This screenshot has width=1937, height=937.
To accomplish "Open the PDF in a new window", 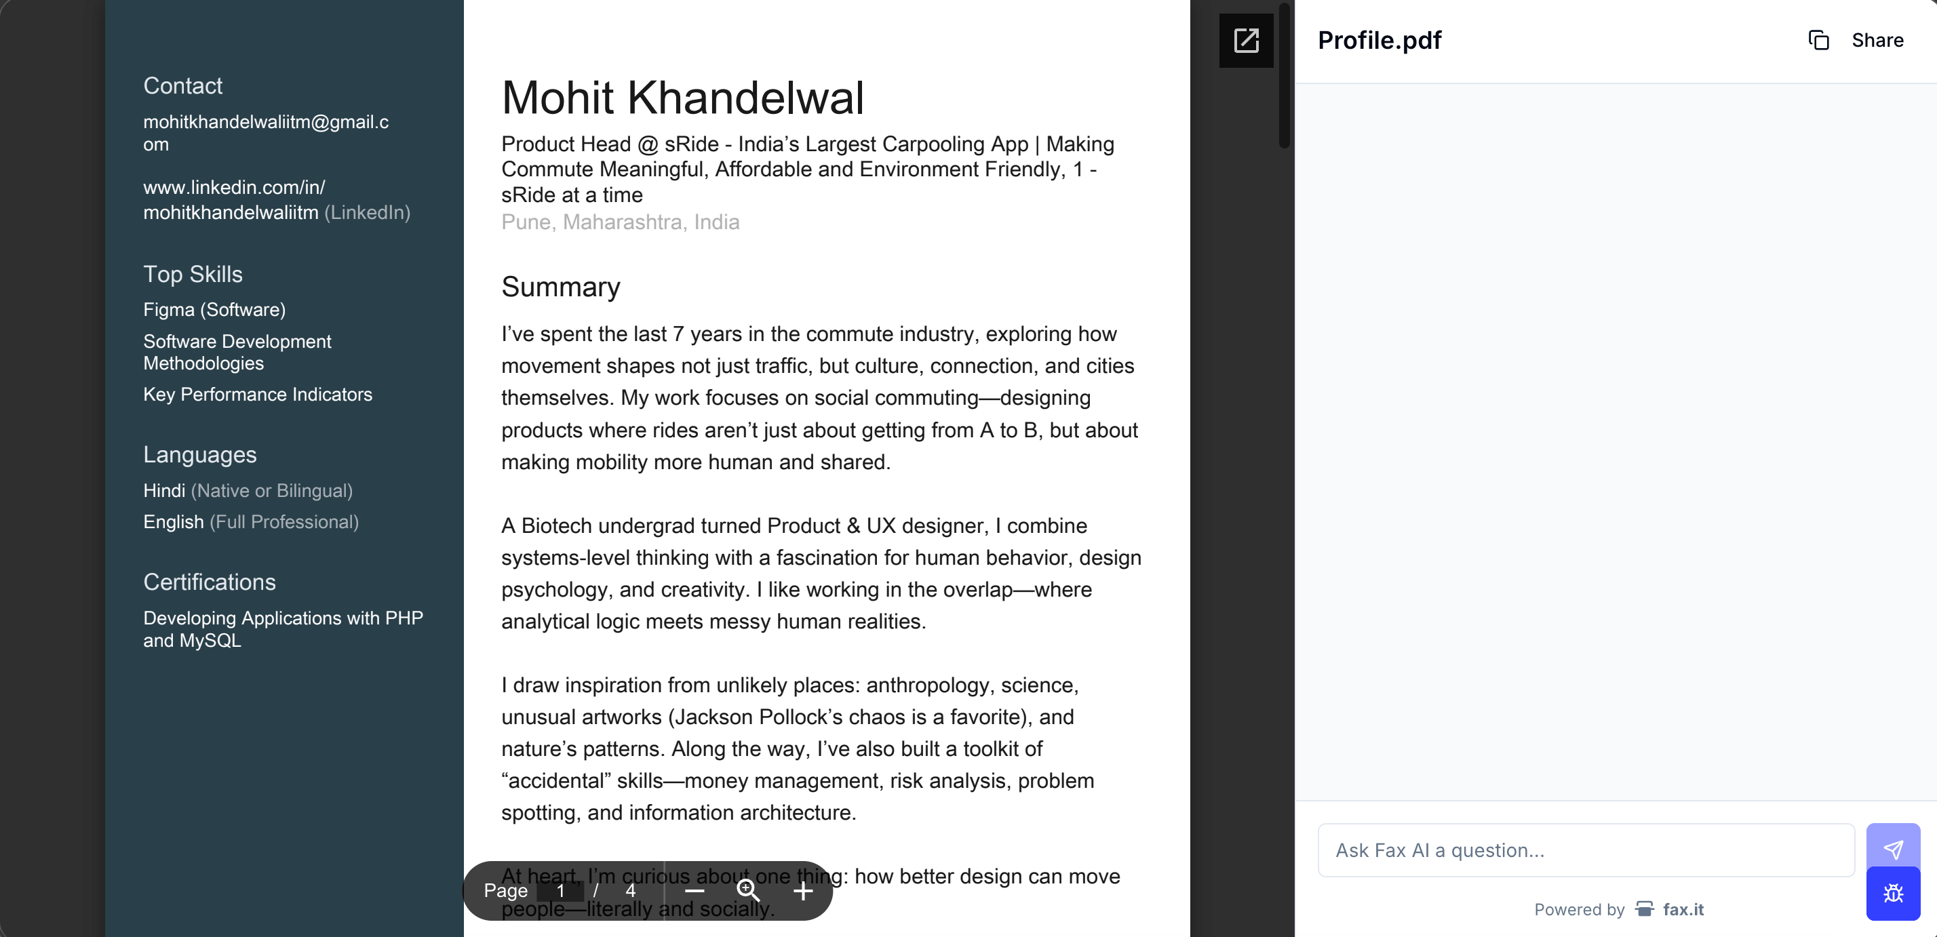I will [1246, 41].
